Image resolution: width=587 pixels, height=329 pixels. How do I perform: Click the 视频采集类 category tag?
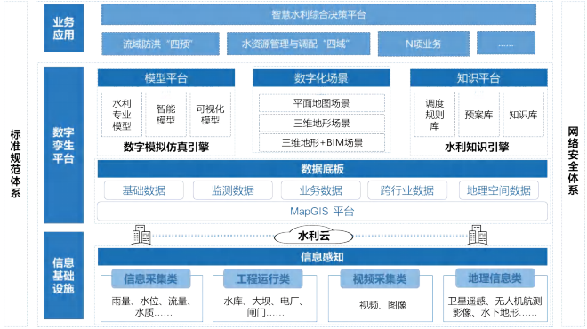(x=380, y=278)
